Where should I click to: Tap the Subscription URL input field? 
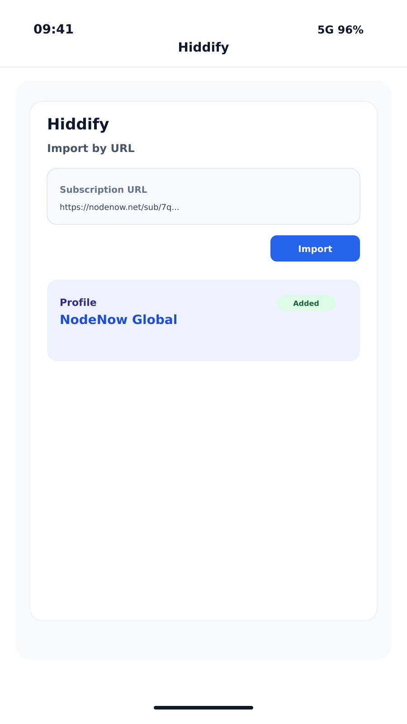click(203, 196)
